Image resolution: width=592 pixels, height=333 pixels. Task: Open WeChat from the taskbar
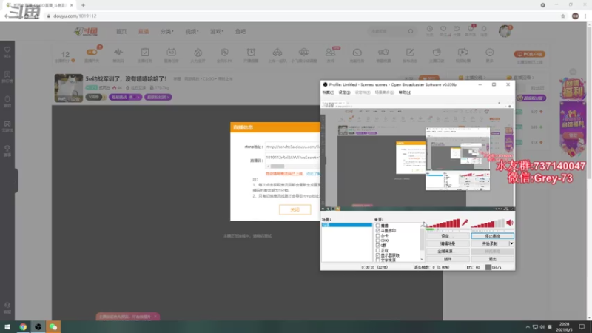pyautogui.click(x=53, y=327)
